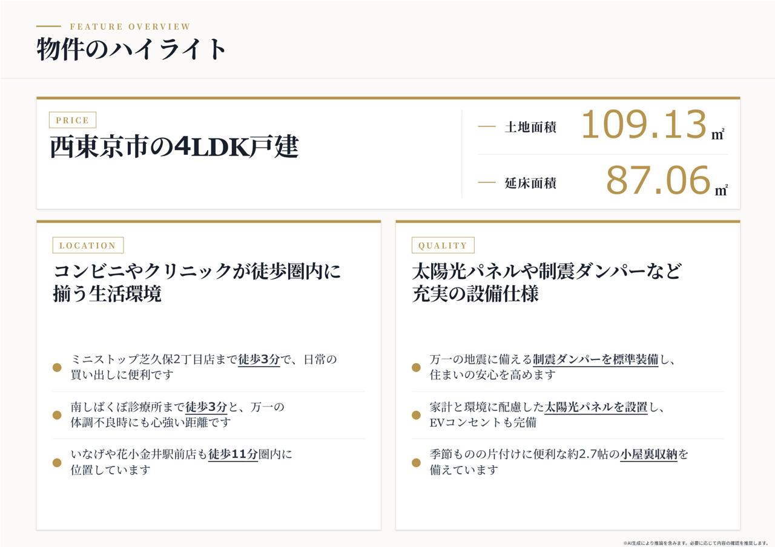Click the gold bullet beside 南しばくぼ診療所 item
Viewport: 775px width, 547px height.
pos(57,415)
